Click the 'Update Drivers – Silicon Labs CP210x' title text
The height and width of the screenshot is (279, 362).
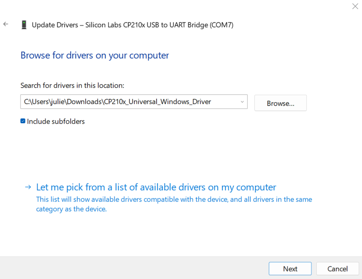[132, 25]
